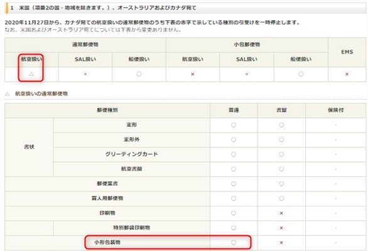Click the 'SAL扱い' header under 小包郵便物

click(247, 60)
